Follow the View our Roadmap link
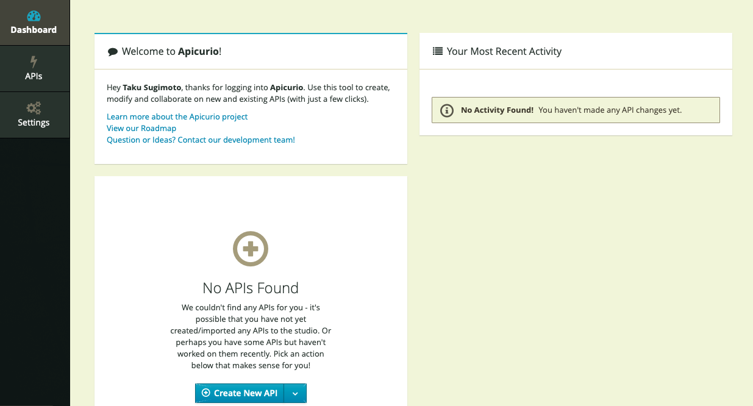The image size is (753, 406). tap(141, 128)
